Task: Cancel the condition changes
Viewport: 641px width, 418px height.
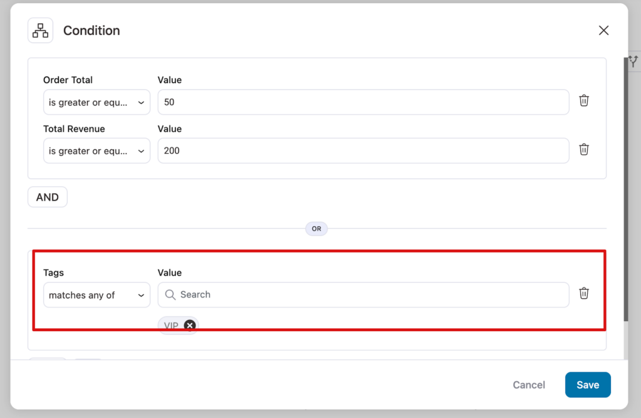Action: 529,385
